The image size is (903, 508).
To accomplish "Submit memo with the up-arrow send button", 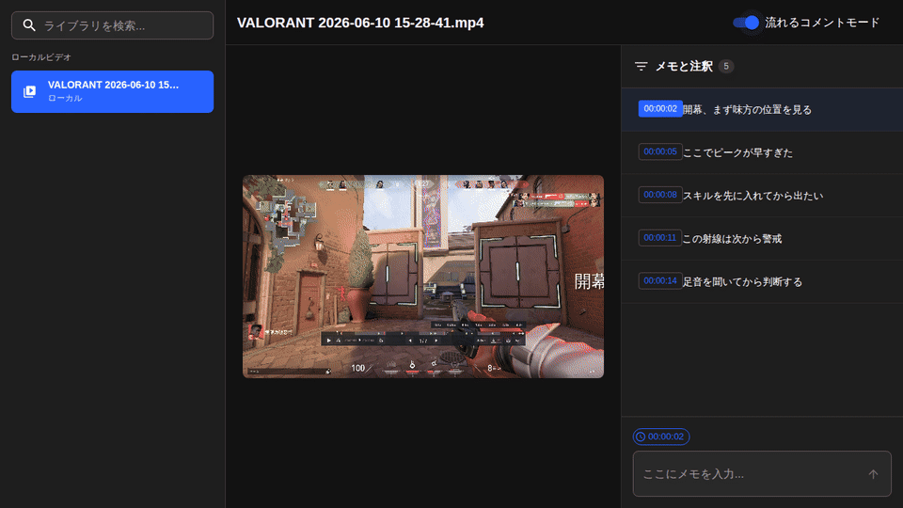I will pos(873,474).
